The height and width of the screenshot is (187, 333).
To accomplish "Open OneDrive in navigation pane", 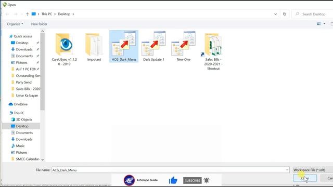I will pos(20,104).
